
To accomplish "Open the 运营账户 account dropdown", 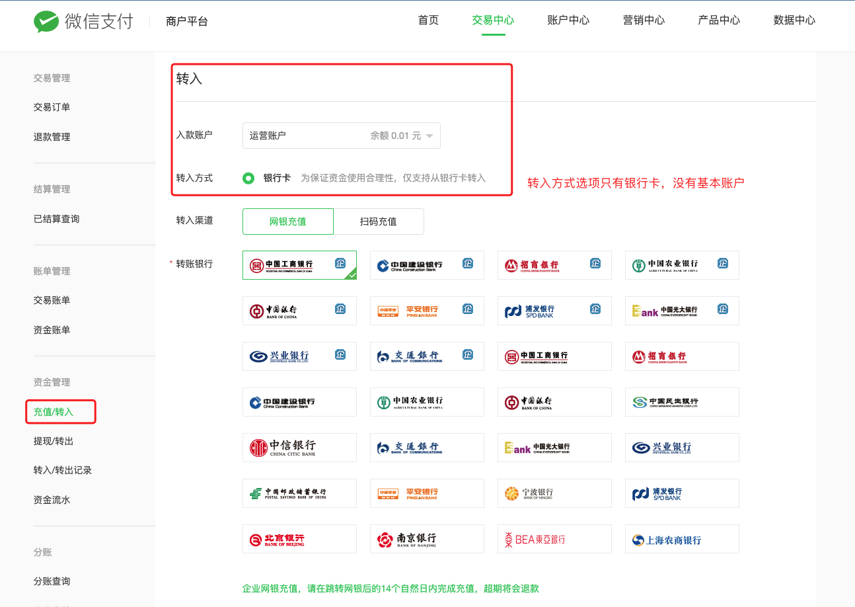I will point(342,136).
